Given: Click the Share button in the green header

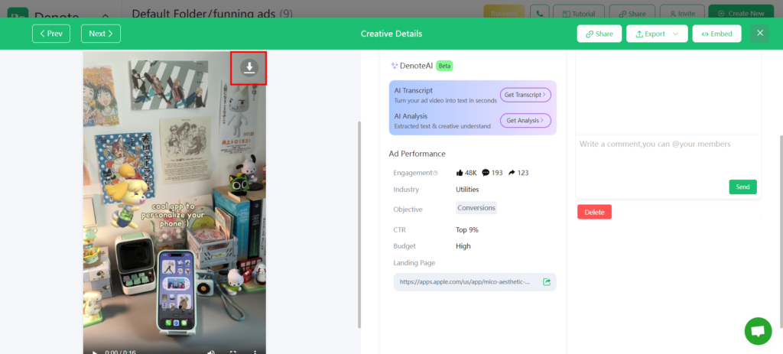Looking at the screenshot, I should 599,34.
